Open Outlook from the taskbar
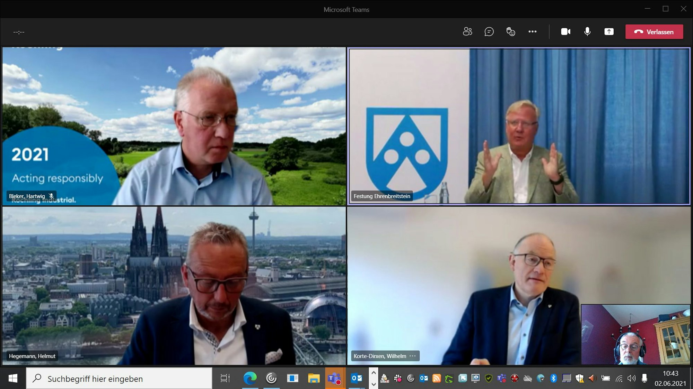 click(x=357, y=379)
